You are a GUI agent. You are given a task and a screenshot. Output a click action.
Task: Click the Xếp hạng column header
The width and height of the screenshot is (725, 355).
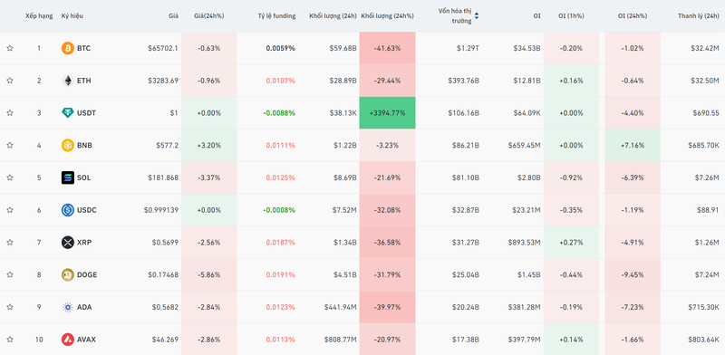click(39, 16)
